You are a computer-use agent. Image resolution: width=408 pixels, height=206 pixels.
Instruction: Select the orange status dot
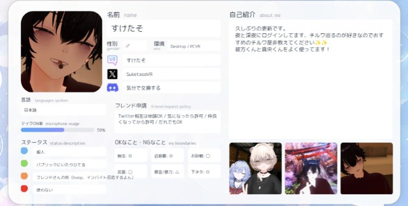[x=24, y=176]
